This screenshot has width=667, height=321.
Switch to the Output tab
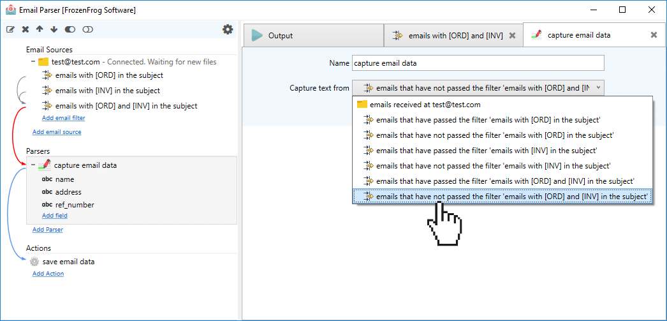pos(314,35)
